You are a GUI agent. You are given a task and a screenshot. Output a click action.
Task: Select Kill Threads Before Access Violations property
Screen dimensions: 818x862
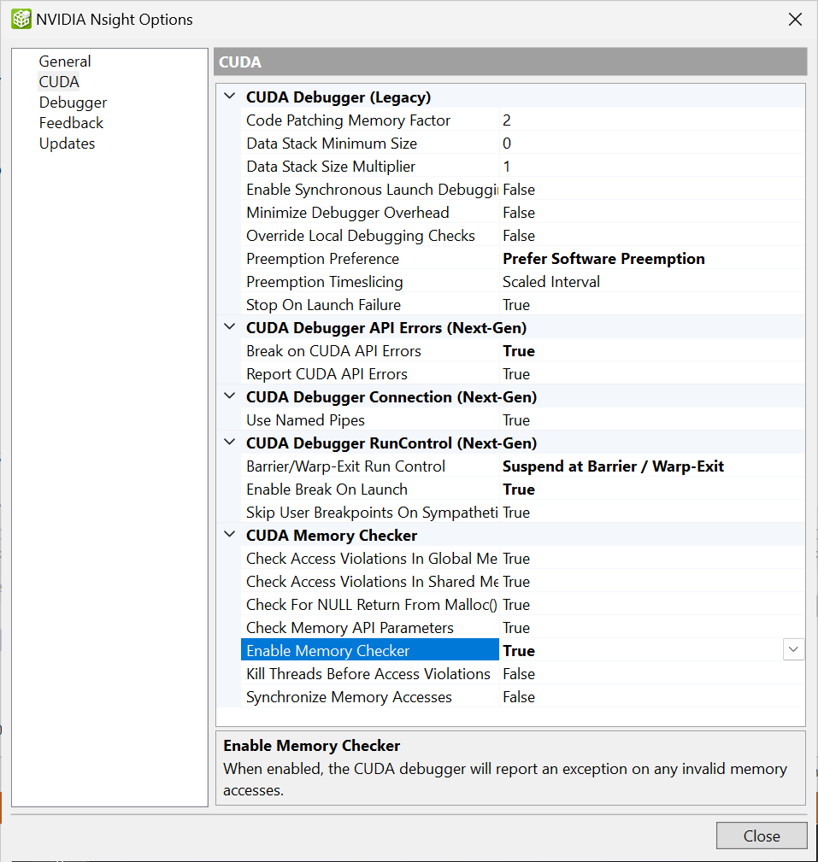click(369, 675)
